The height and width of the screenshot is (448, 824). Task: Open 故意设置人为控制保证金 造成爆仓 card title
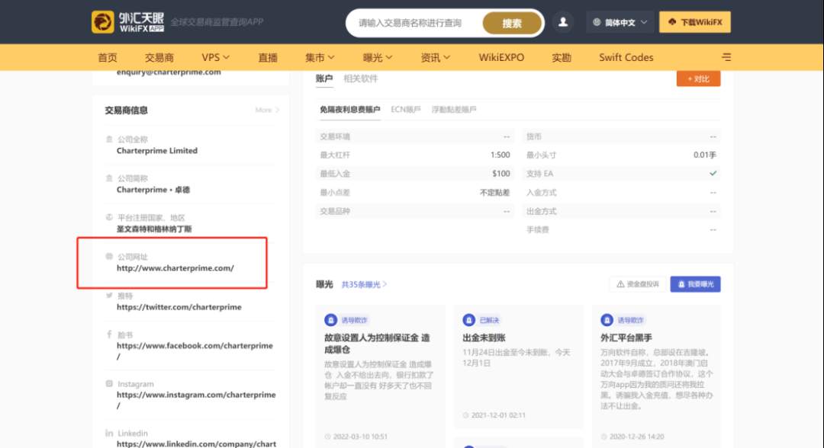378,344
